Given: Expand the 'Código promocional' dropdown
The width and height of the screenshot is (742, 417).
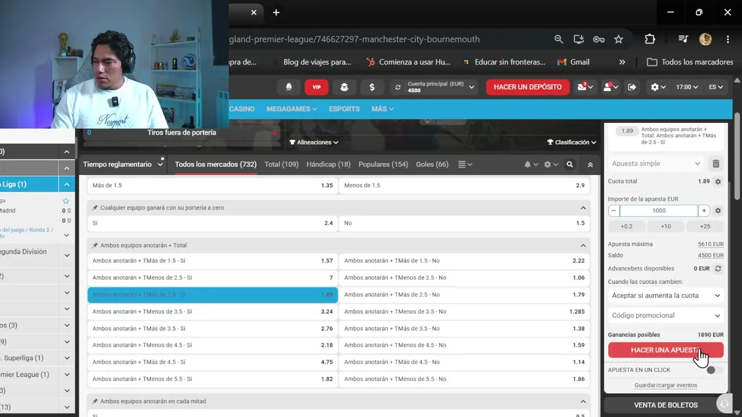Looking at the screenshot, I should click(666, 316).
